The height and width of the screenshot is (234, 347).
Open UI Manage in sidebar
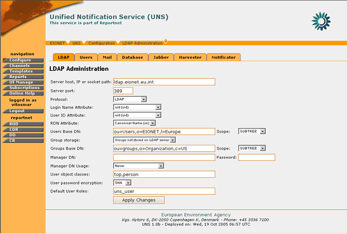[23, 82]
